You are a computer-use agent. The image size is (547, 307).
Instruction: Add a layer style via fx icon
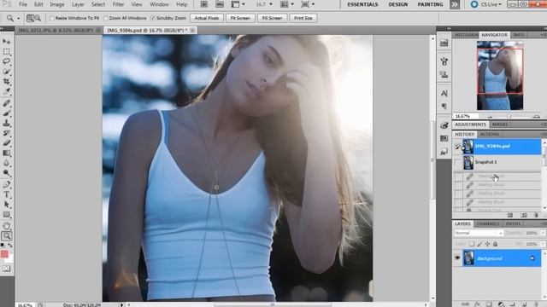477,304
